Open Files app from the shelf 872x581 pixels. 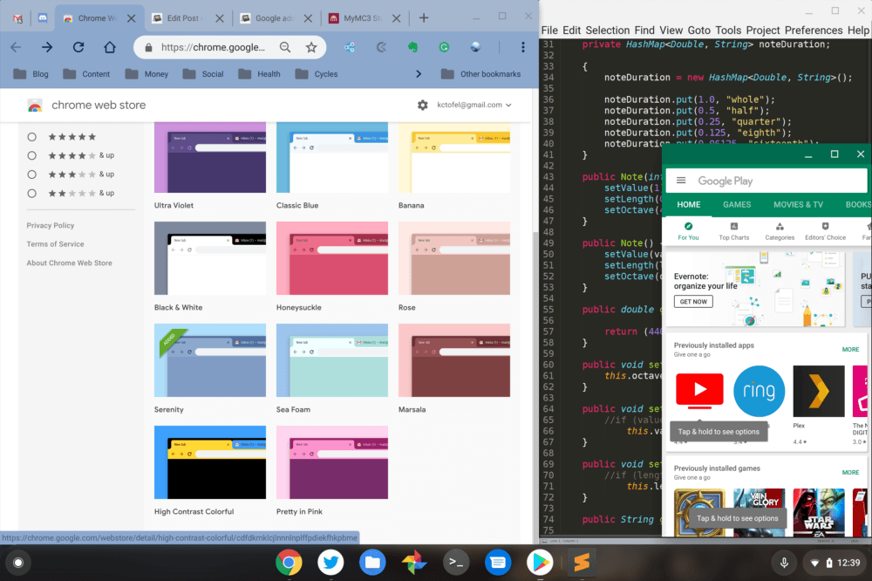click(372, 563)
